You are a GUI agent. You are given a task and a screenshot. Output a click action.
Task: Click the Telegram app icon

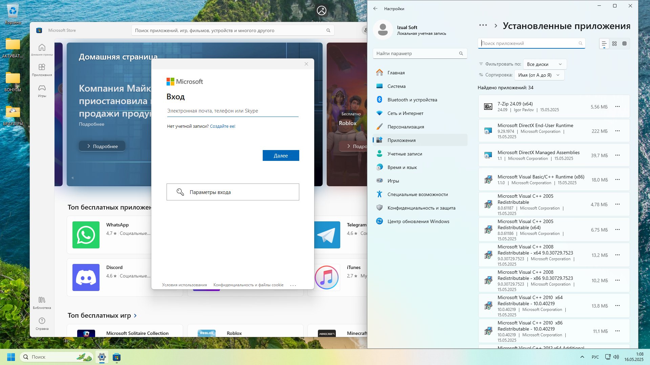tap(327, 235)
